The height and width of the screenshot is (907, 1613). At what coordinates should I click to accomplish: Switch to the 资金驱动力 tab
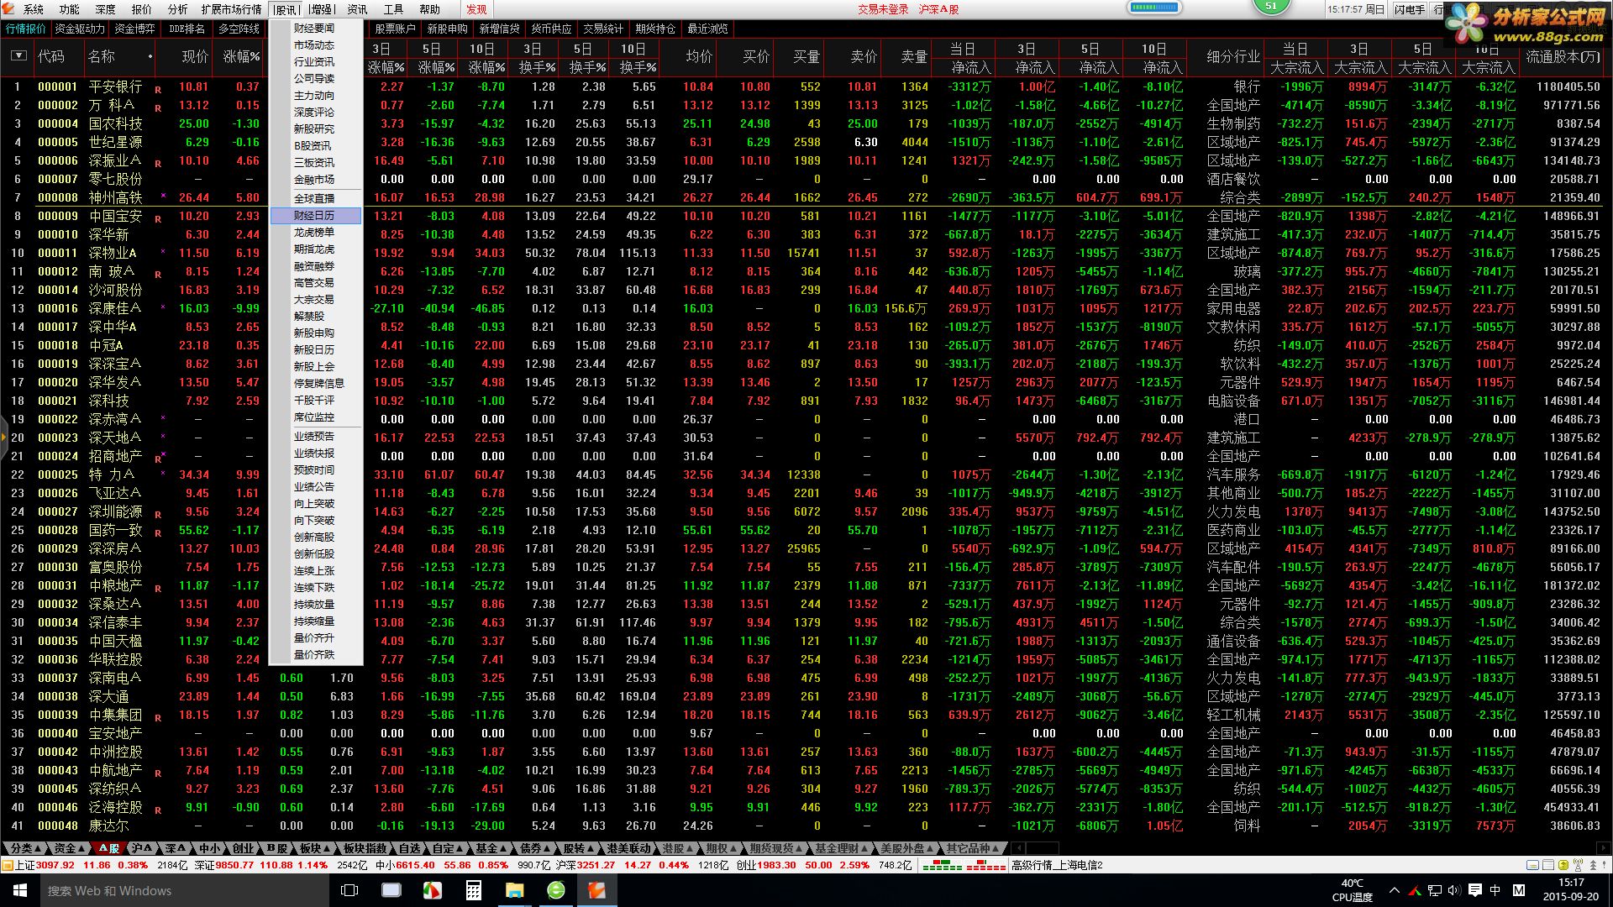point(81,29)
